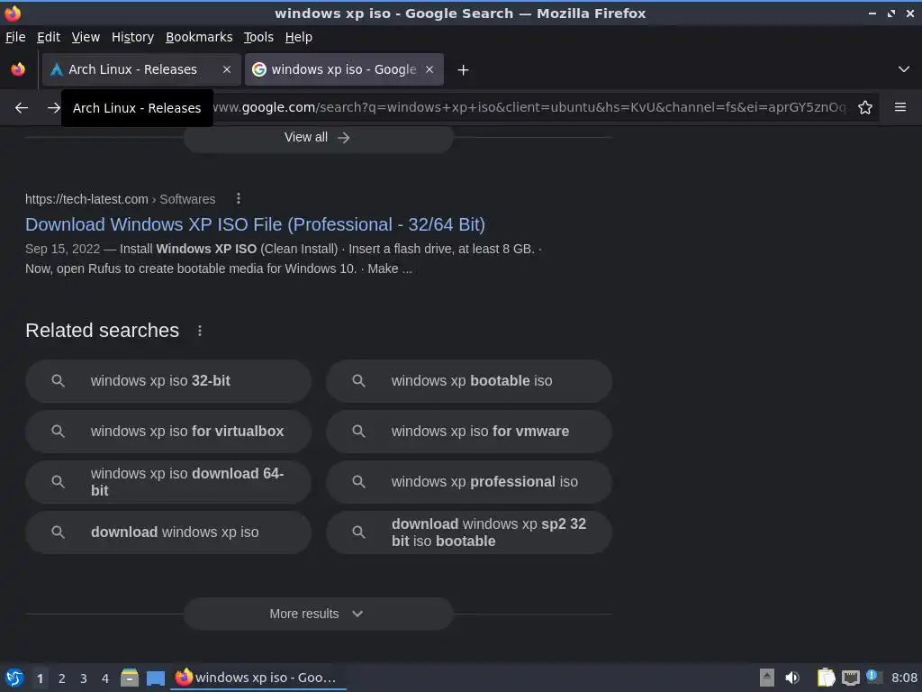This screenshot has width=922, height=692.
Task: Open Related searches options dots
Action: (200, 331)
